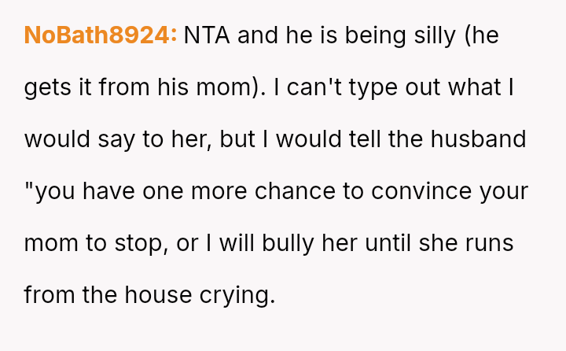Click the opening quotation mark before "you"
Screen dimensions: 566x351
coord(28,191)
